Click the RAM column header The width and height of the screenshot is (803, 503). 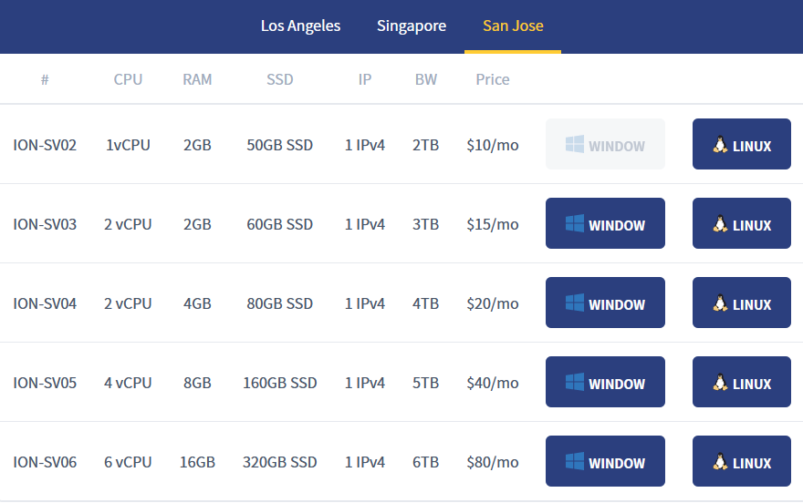[197, 79]
